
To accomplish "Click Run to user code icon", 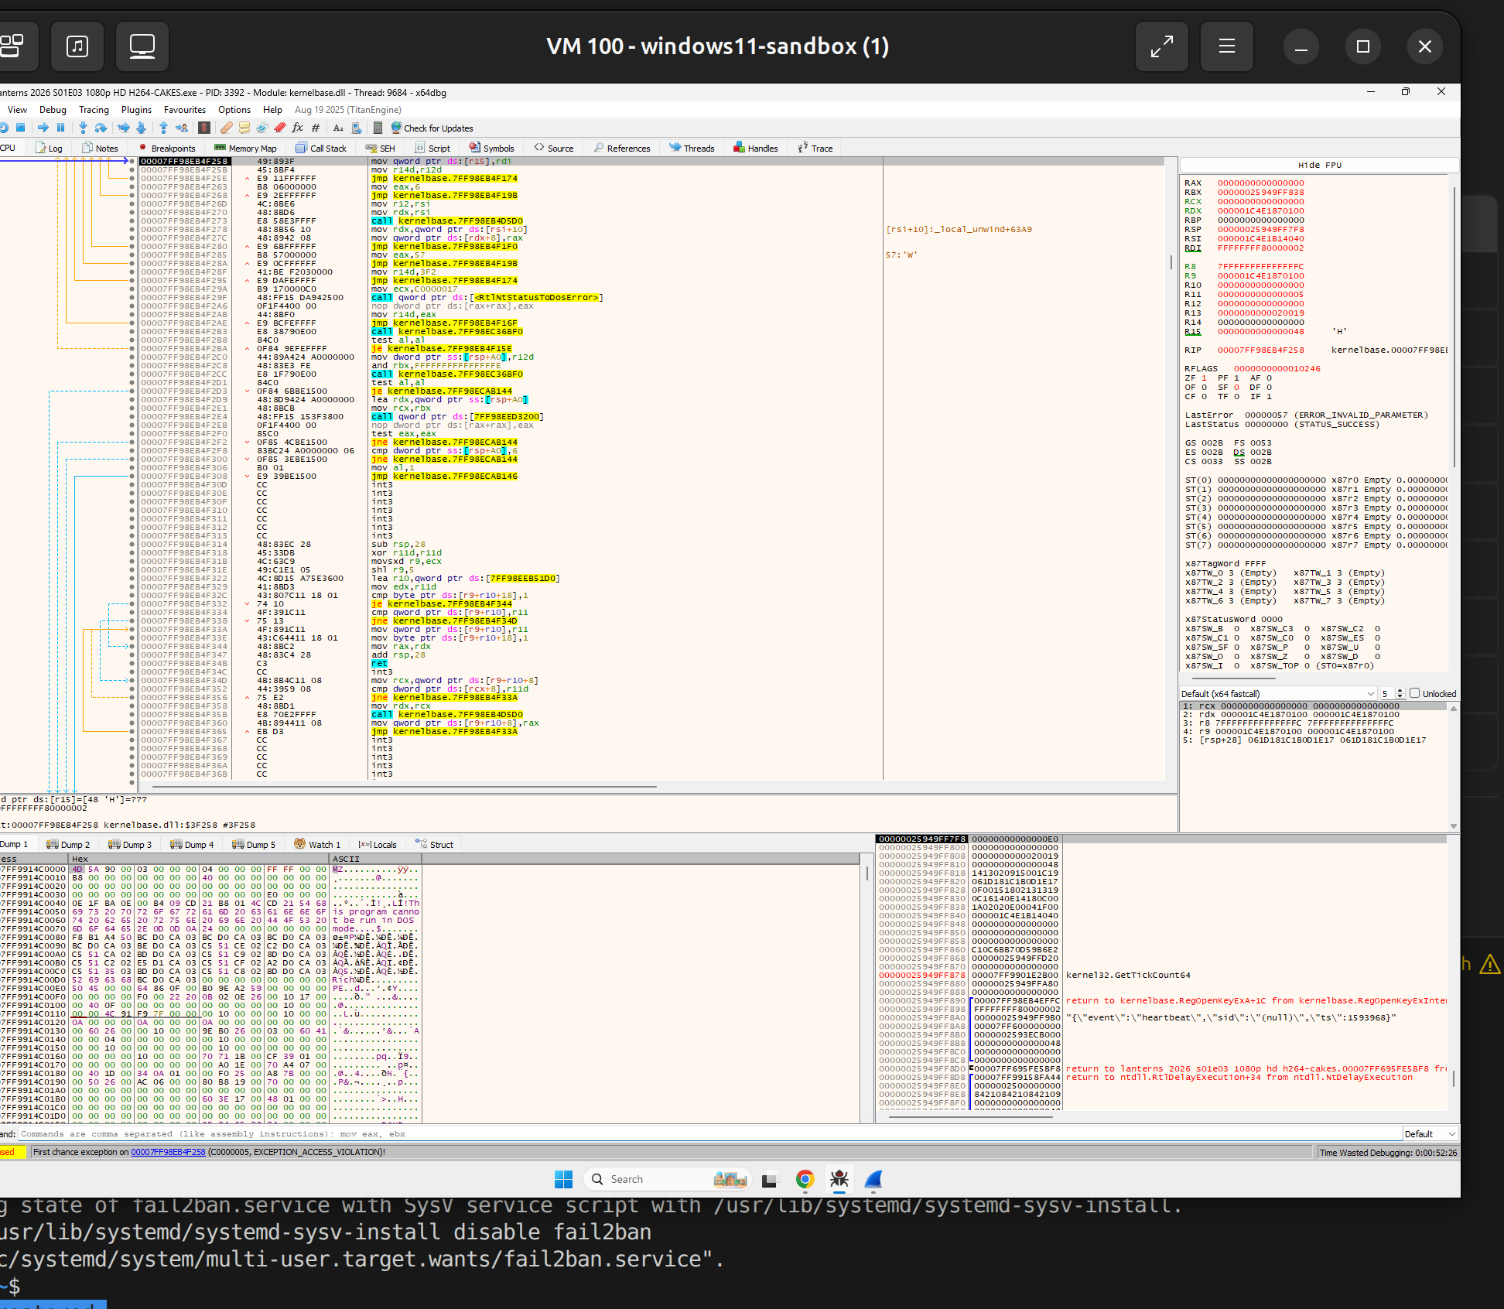I will [182, 128].
